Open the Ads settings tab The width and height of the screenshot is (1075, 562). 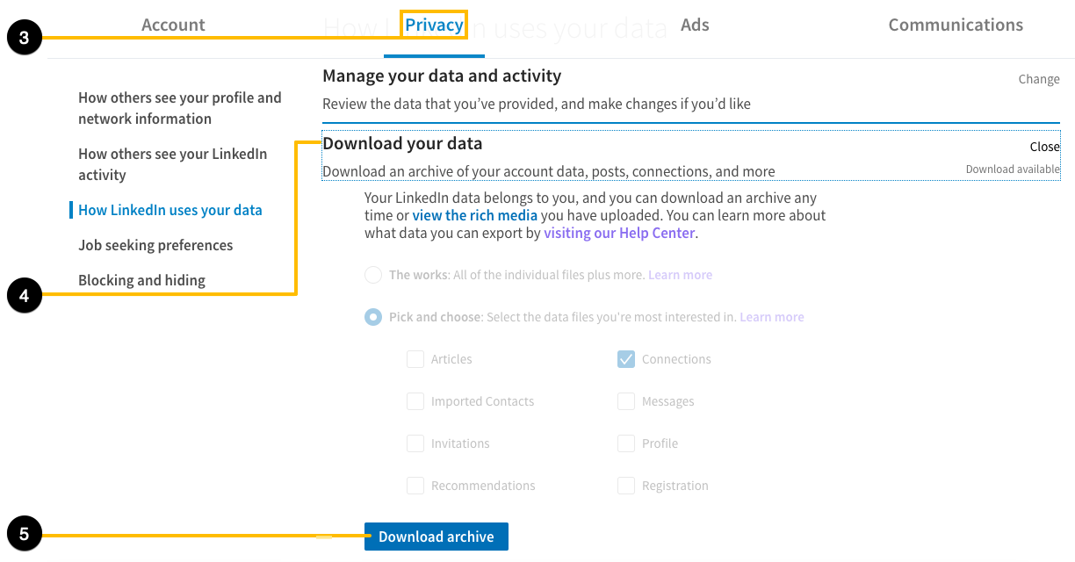695,25
